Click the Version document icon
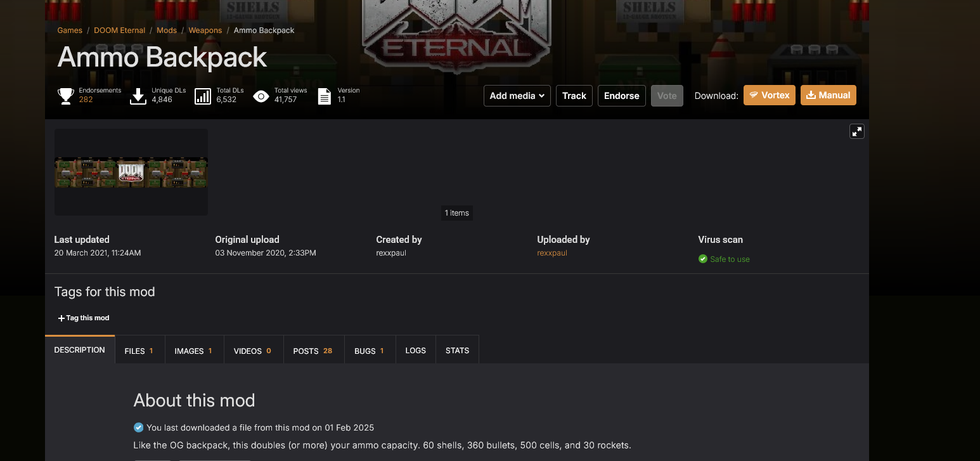This screenshot has height=461, width=980. pos(325,96)
